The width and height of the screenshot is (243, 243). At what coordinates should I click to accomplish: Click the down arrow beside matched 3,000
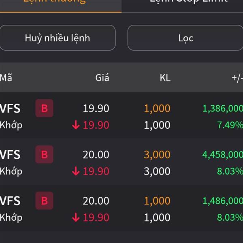pos(76,171)
